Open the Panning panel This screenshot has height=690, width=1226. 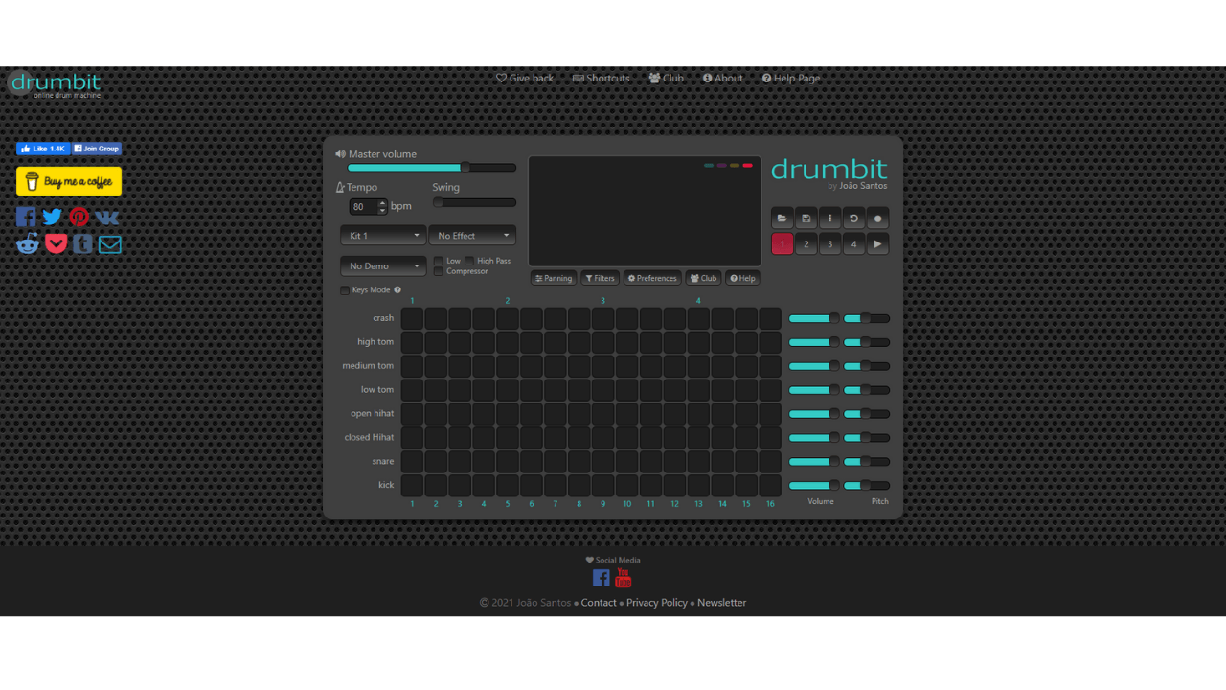tap(553, 278)
